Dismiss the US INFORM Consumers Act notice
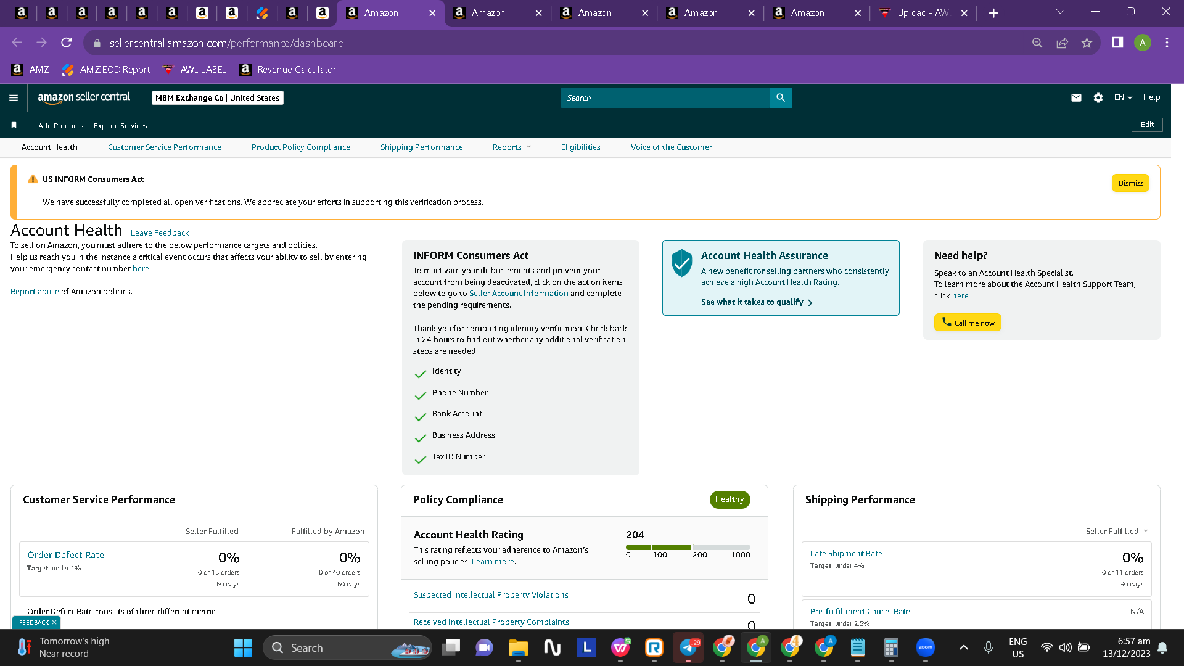This screenshot has height=666, width=1184. pos(1130,183)
